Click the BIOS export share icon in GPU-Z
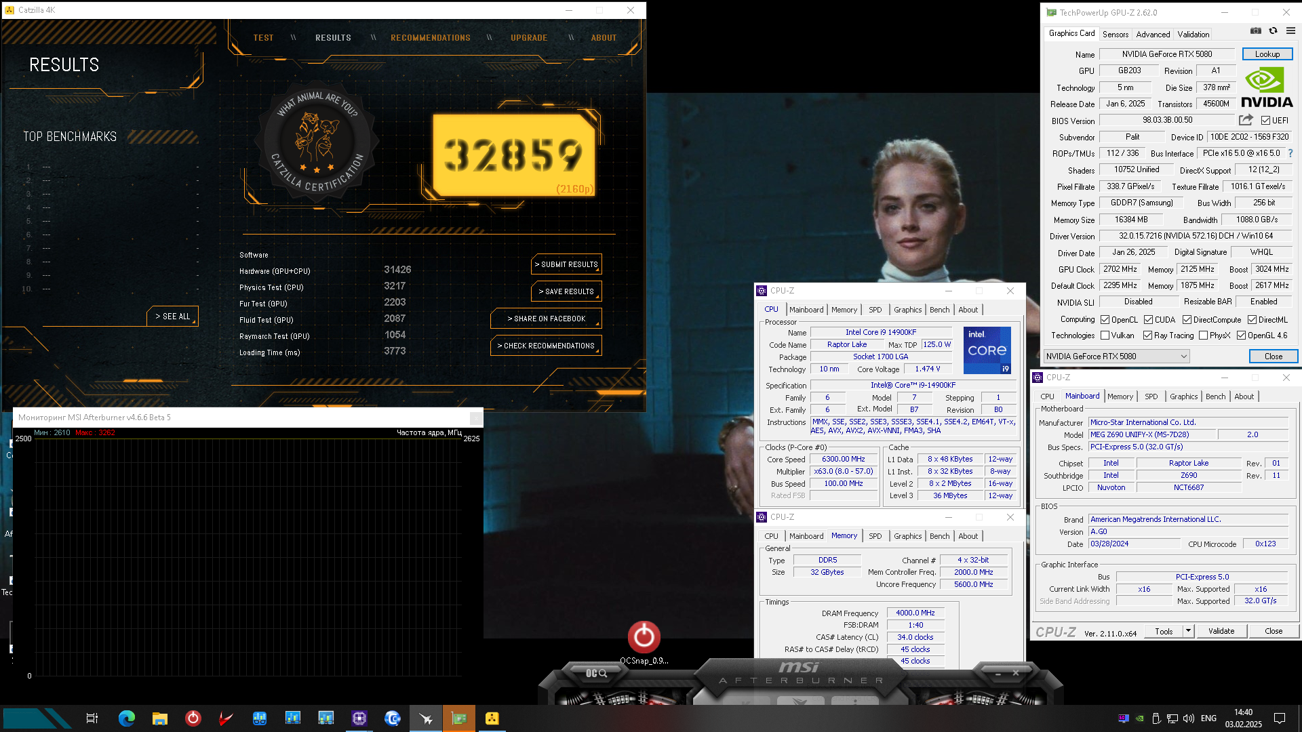Screen dimensions: 1302x732 click(1246, 120)
